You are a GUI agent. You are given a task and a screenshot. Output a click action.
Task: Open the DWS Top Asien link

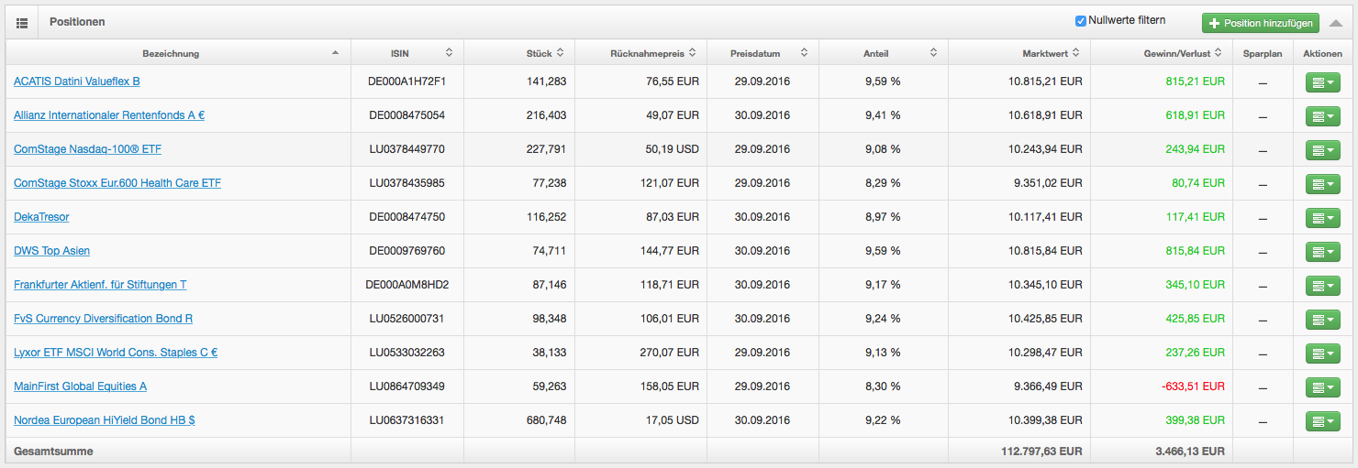click(x=51, y=251)
